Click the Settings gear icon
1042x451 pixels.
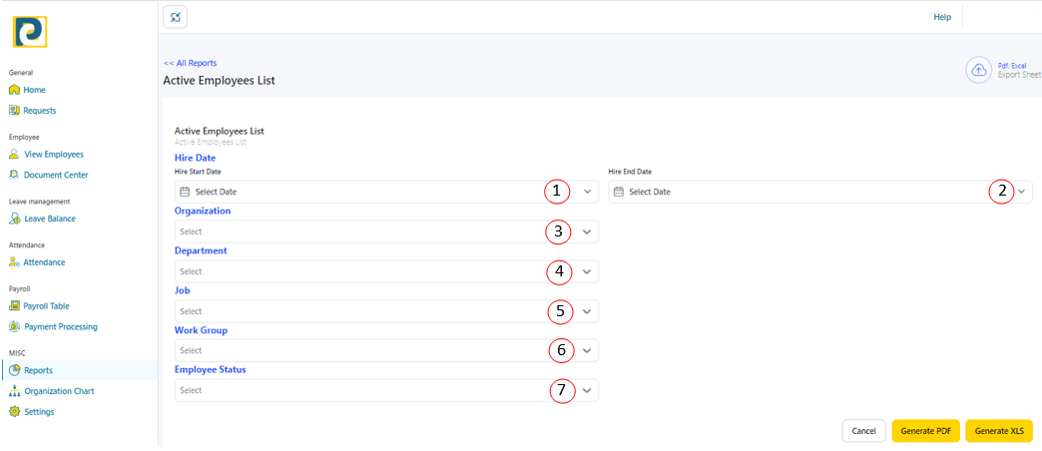[x=14, y=412]
